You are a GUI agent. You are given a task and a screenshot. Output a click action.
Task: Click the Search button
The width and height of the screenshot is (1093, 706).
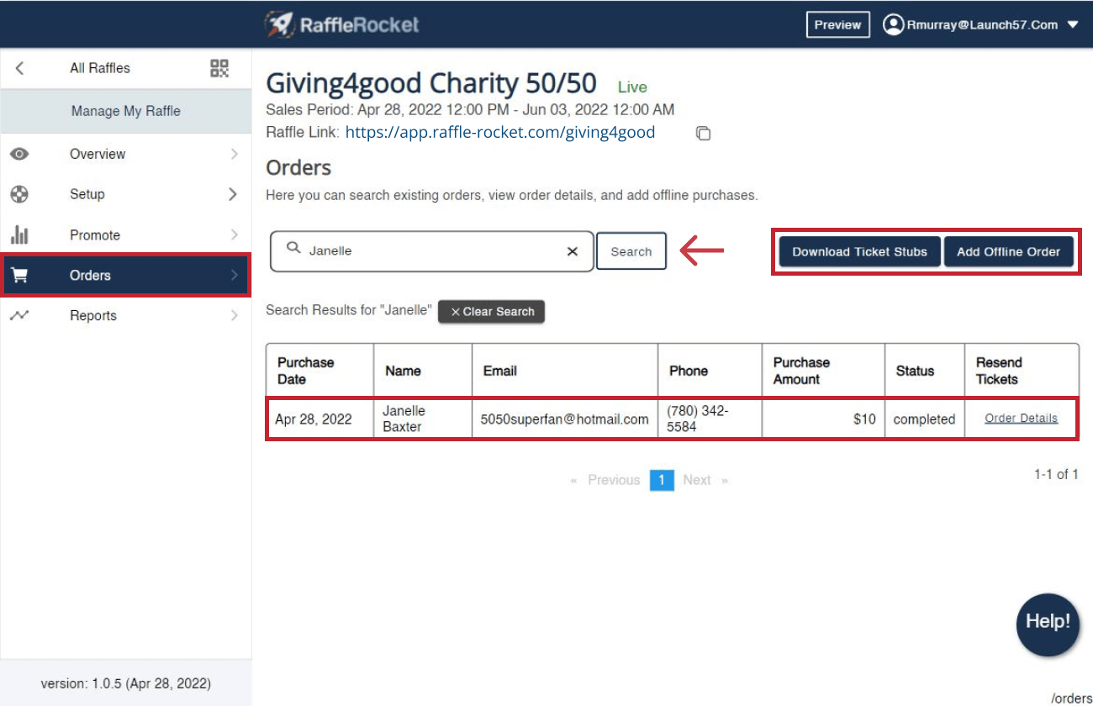coord(631,251)
